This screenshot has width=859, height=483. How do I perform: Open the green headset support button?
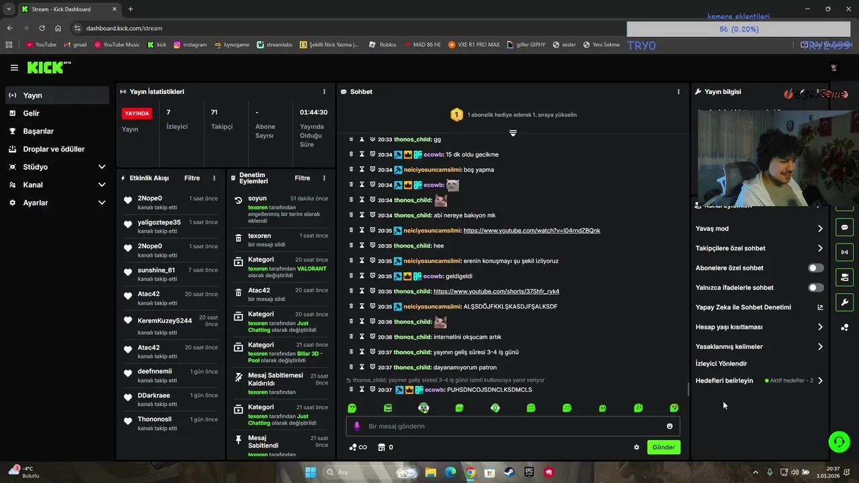(839, 441)
